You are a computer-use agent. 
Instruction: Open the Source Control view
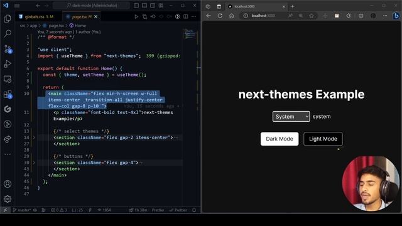click(8, 49)
